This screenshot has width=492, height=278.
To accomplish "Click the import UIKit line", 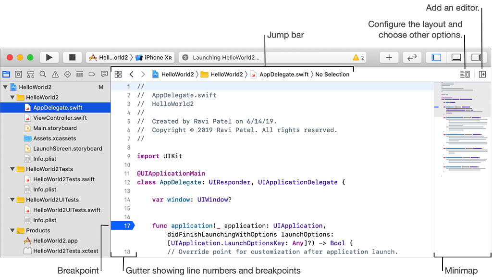I will (x=160, y=156).
